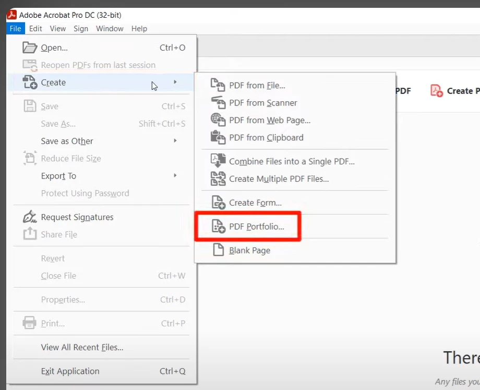Click the PDF from Clipboard icon
The height and width of the screenshot is (390, 480).
click(218, 137)
